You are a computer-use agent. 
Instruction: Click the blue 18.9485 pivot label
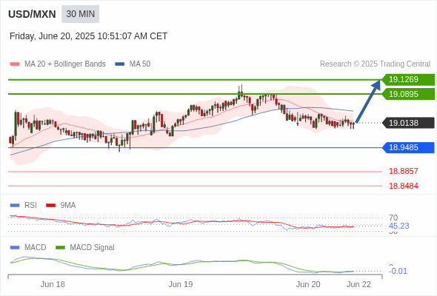click(x=408, y=147)
